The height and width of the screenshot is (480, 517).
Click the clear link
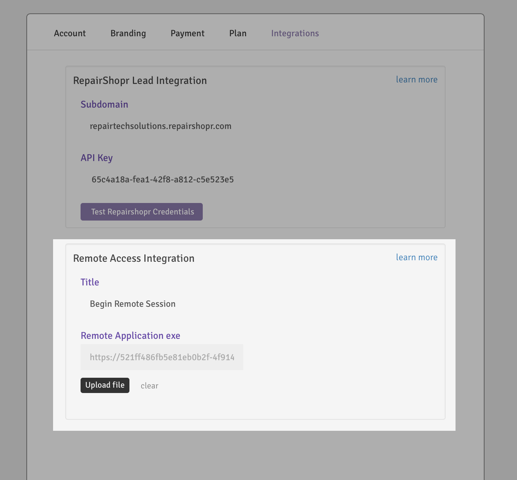pyautogui.click(x=149, y=386)
